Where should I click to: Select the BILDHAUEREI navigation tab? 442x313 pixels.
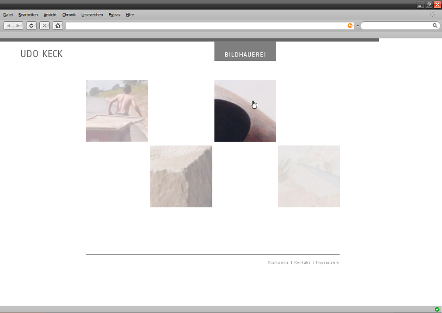click(x=245, y=55)
